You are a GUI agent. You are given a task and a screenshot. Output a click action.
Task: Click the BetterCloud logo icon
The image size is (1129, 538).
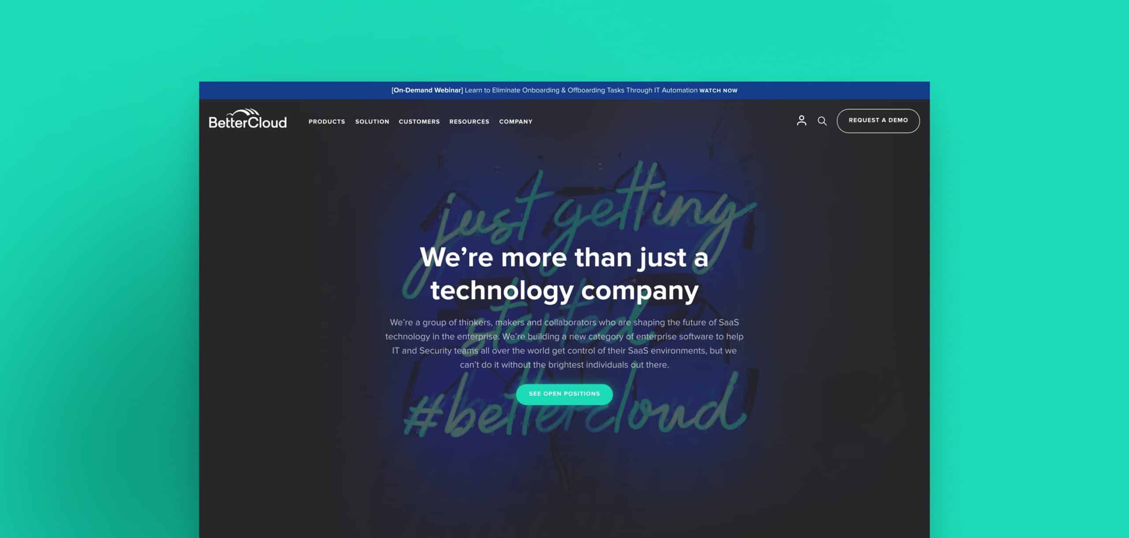(247, 120)
